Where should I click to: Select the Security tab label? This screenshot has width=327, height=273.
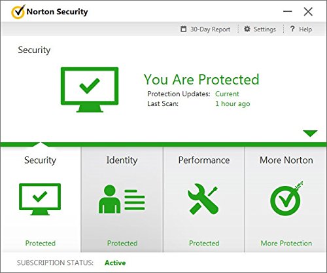[x=40, y=160]
